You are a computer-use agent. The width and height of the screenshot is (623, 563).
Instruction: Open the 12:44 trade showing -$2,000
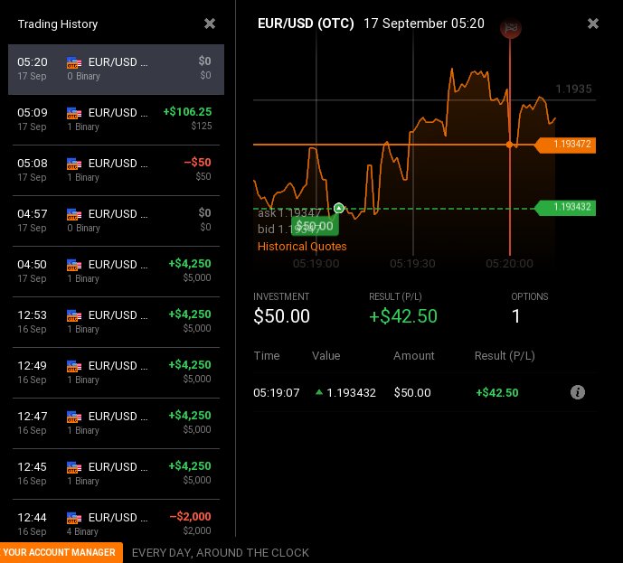click(116, 521)
